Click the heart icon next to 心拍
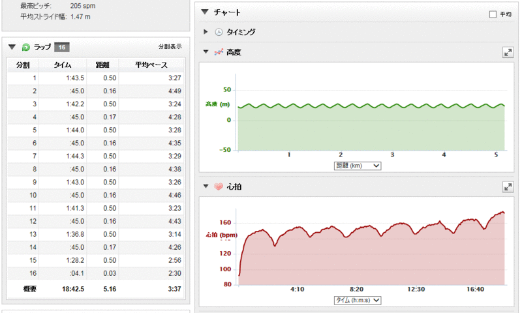This screenshot has width=522, height=313. [219, 187]
